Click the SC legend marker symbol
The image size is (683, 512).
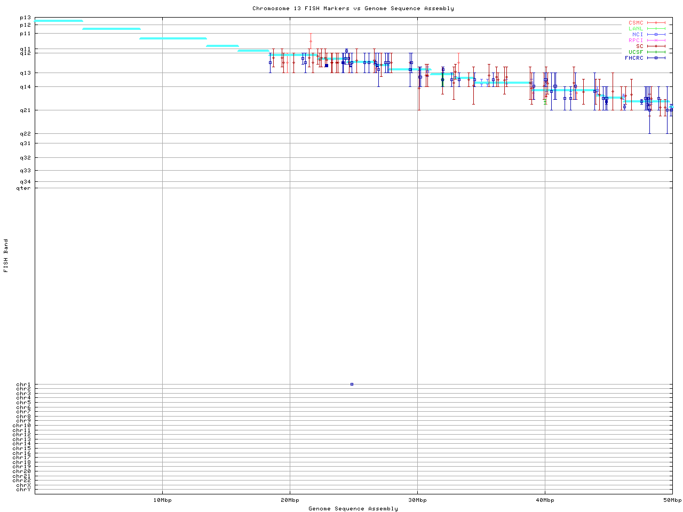point(656,46)
